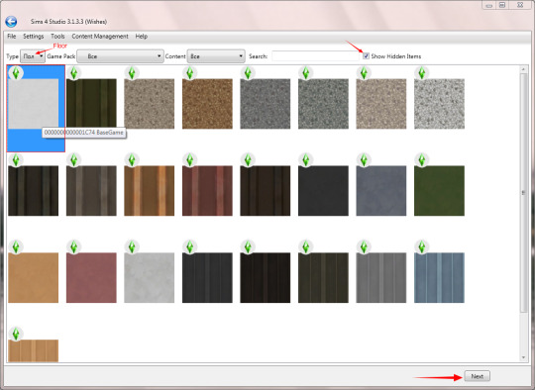Expand the Content dropdown
The image size is (535, 390).
pos(216,56)
